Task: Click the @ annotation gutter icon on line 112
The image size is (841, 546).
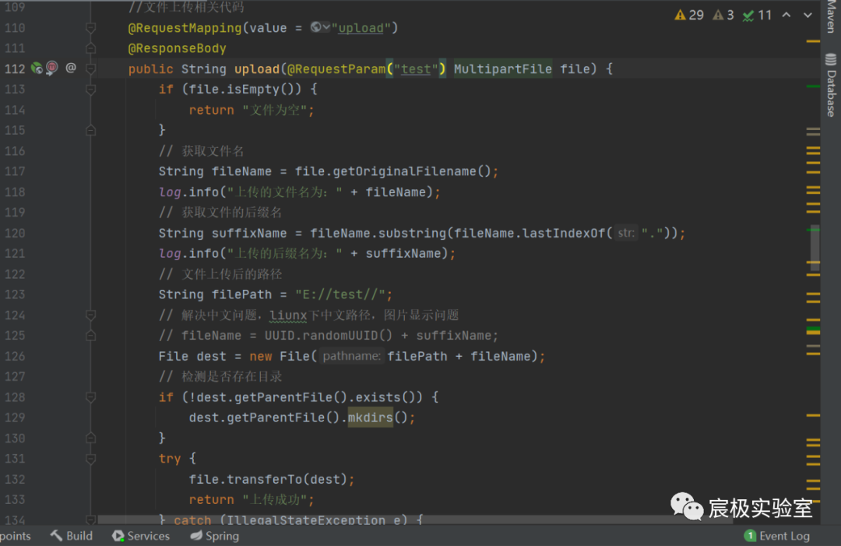Action: coord(71,69)
